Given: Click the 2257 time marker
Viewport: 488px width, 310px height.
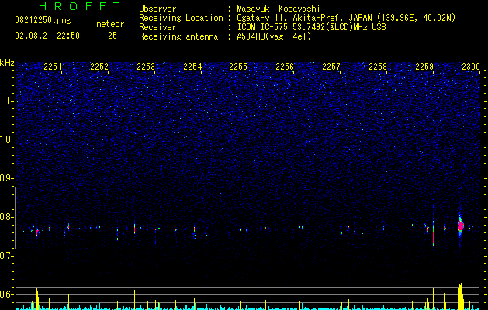Looking at the screenshot, I should tap(331, 66).
